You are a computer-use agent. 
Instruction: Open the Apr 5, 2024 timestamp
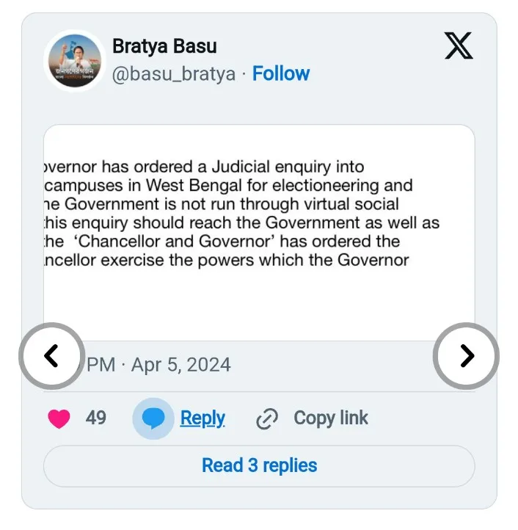(x=180, y=365)
